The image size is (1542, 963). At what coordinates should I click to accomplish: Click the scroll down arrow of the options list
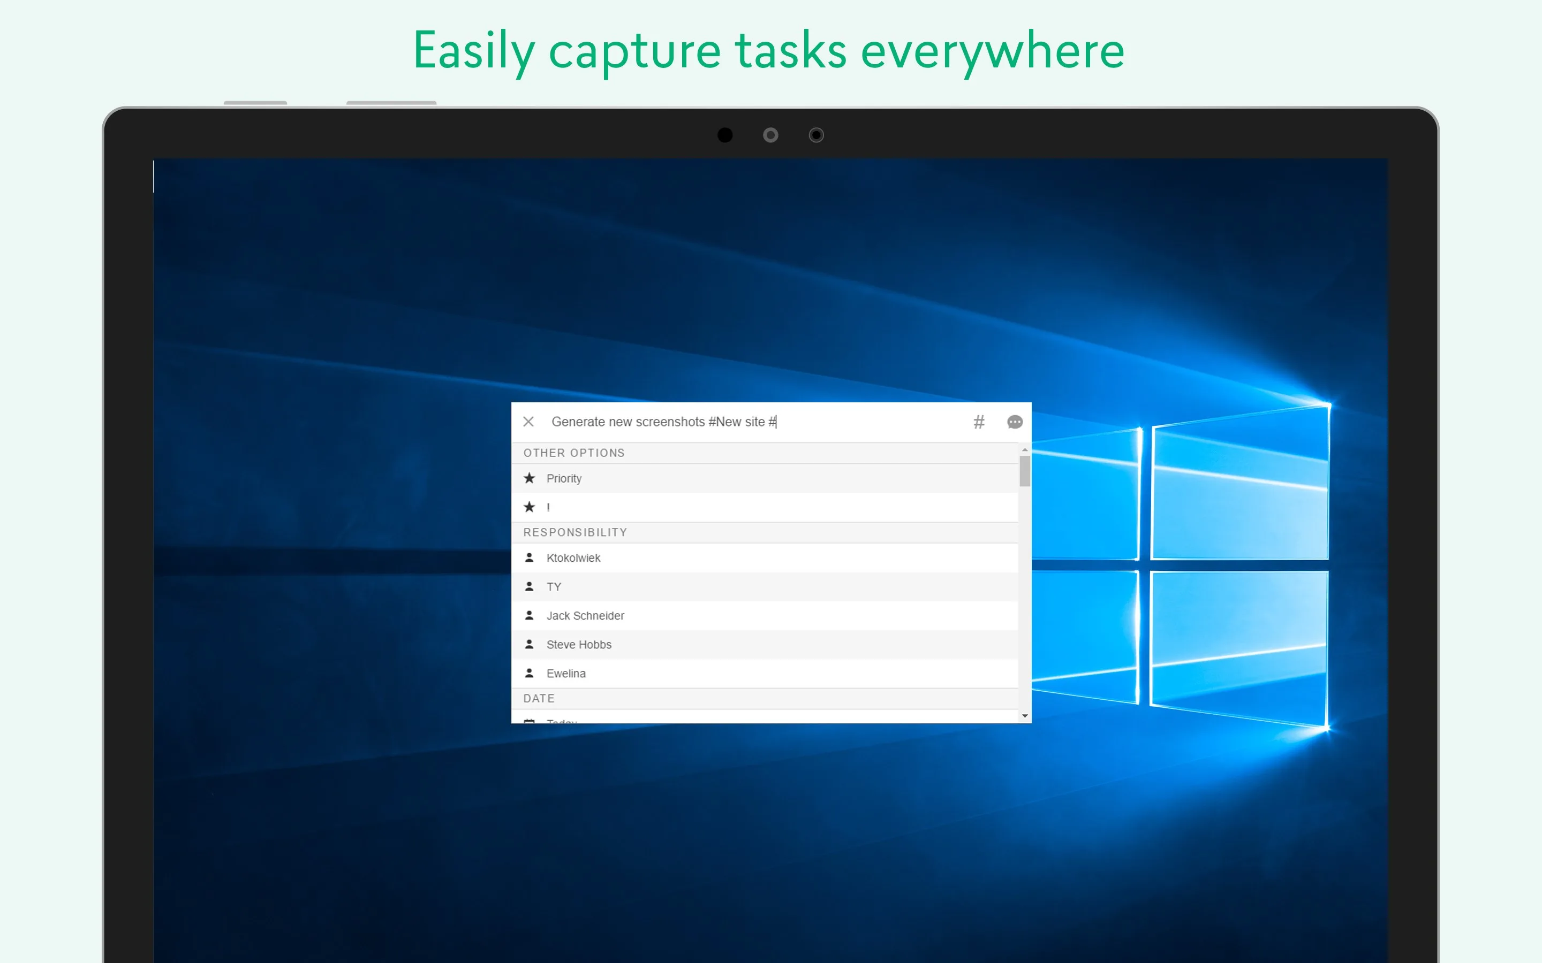click(x=1025, y=716)
